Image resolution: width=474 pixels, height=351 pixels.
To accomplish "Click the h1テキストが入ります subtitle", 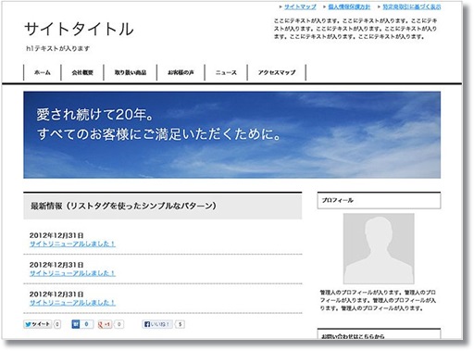I will [58, 48].
